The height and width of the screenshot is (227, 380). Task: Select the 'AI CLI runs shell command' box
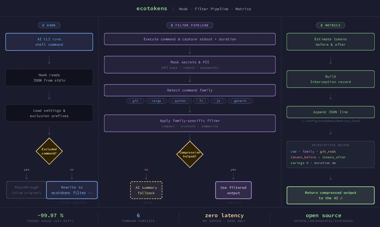[49, 42]
